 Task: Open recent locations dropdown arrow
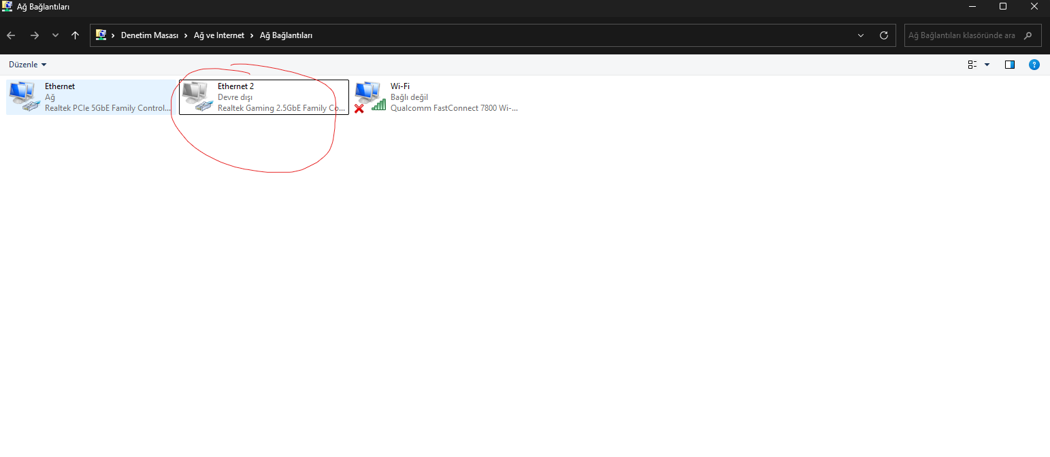55,35
